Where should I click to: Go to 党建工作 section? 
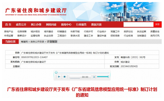[x=115, y=31]
